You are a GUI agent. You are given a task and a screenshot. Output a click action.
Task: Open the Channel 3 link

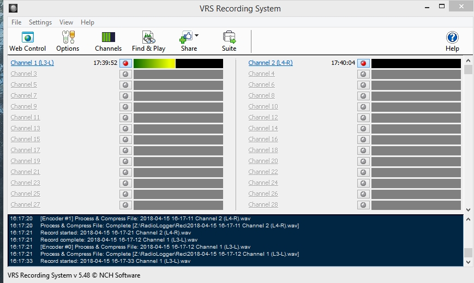pos(24,74)
